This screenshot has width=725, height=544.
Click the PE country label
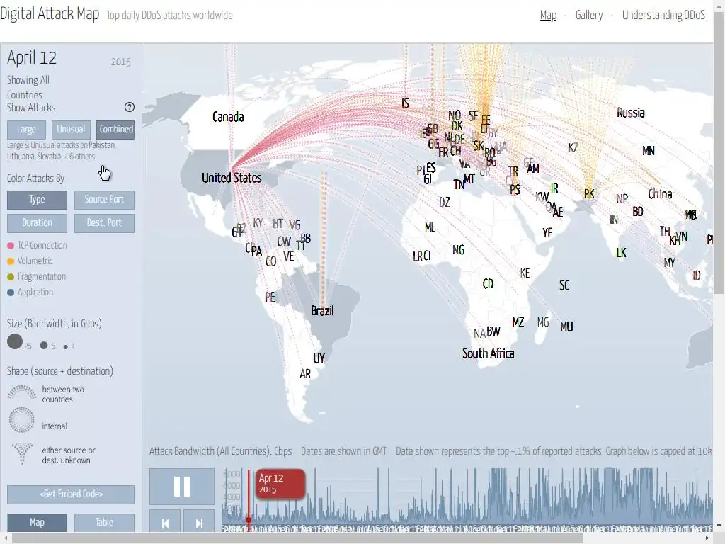pos(270,297)
